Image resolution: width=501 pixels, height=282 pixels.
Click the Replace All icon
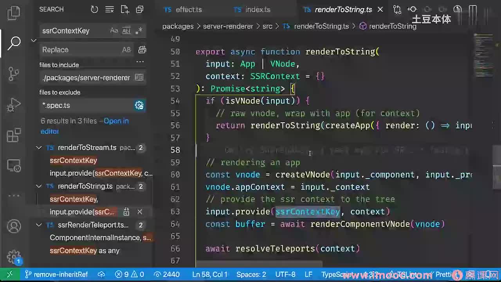click(x=142, y=50)
